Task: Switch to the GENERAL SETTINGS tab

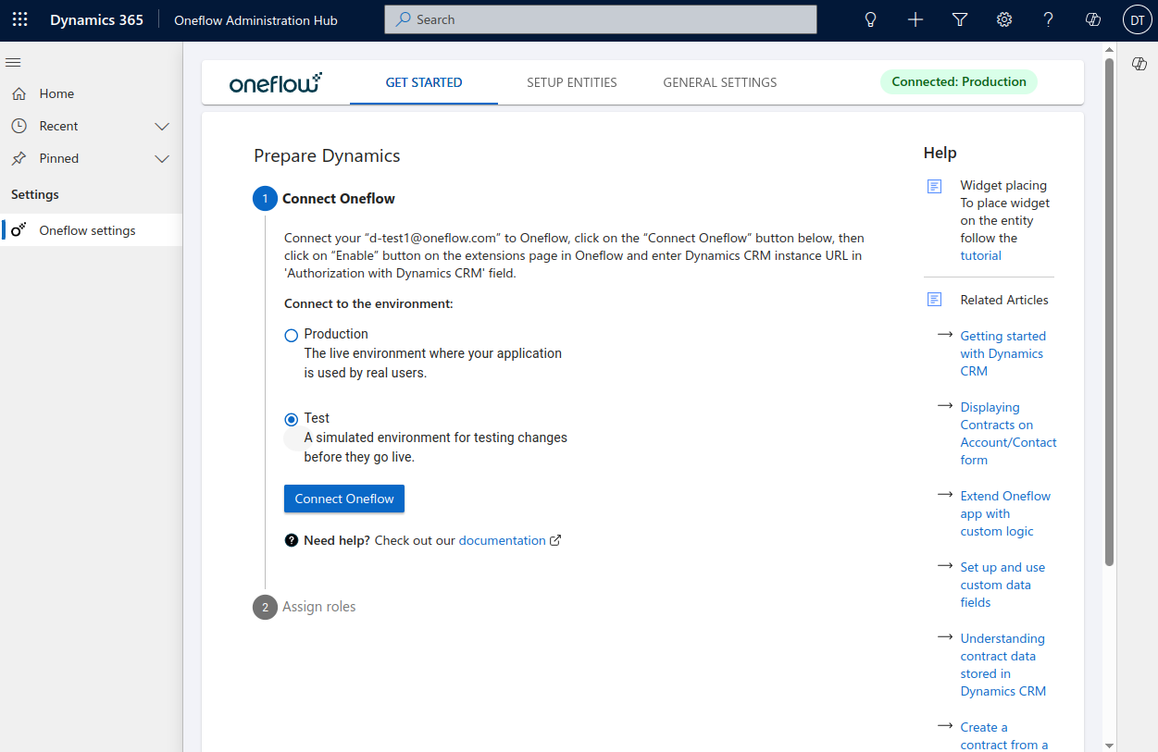Action: [720, 82]
